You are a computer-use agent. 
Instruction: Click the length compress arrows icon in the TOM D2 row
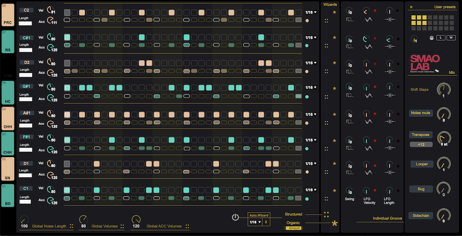[x=390, y=72]
